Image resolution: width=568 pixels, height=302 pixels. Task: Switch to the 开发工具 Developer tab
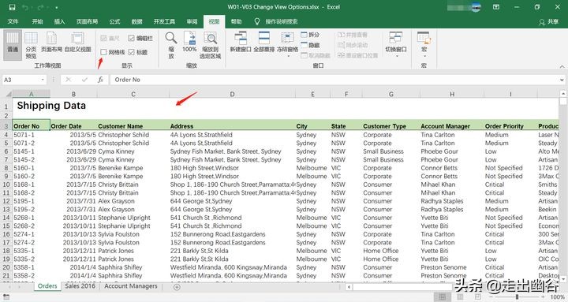coord(164,21)
